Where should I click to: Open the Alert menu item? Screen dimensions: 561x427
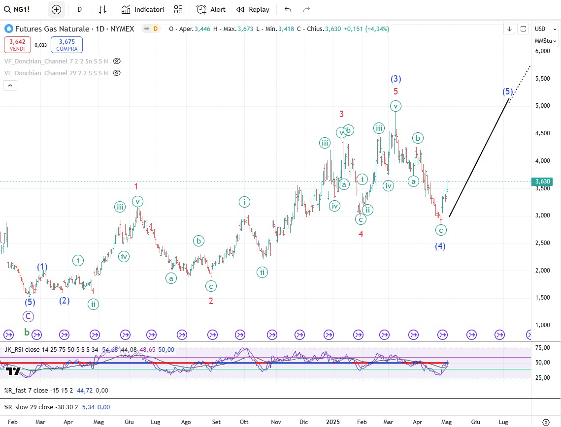click(x=211, y=9)
